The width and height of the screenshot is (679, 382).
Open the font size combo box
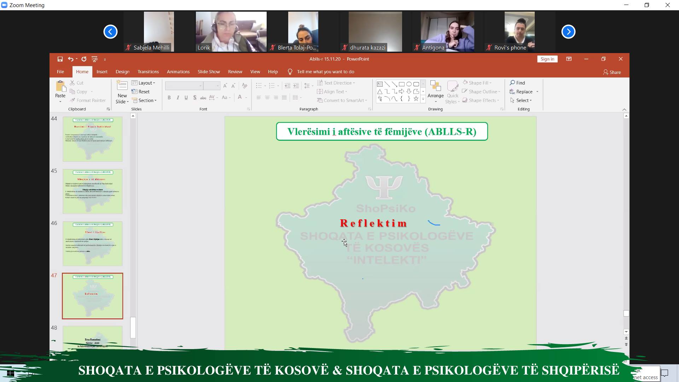[x=212, y=86]
